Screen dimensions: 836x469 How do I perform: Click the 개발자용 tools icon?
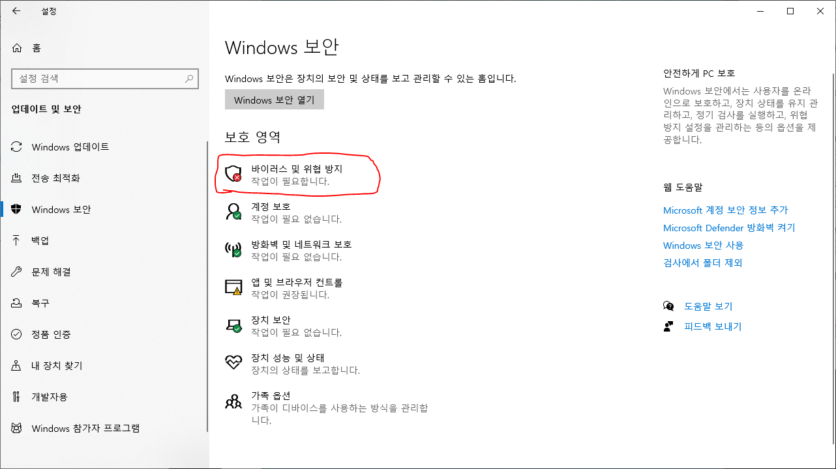point(17,397)
